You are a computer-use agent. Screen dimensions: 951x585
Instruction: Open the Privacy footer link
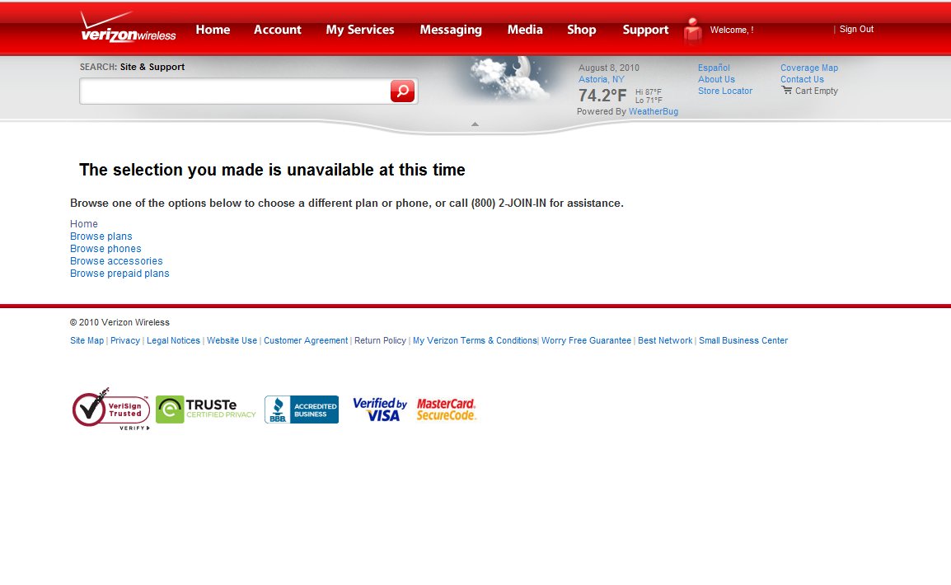pyautogui.click(x=125, y=340)
